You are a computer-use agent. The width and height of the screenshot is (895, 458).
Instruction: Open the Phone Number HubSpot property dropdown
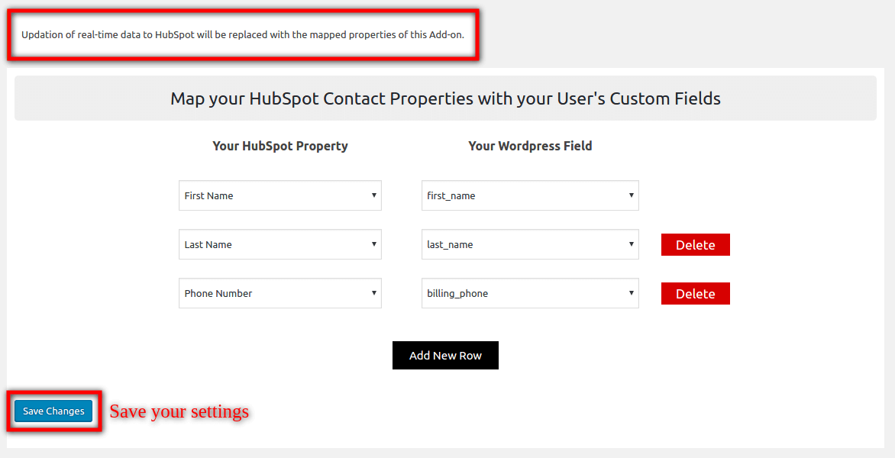[279, 293]
